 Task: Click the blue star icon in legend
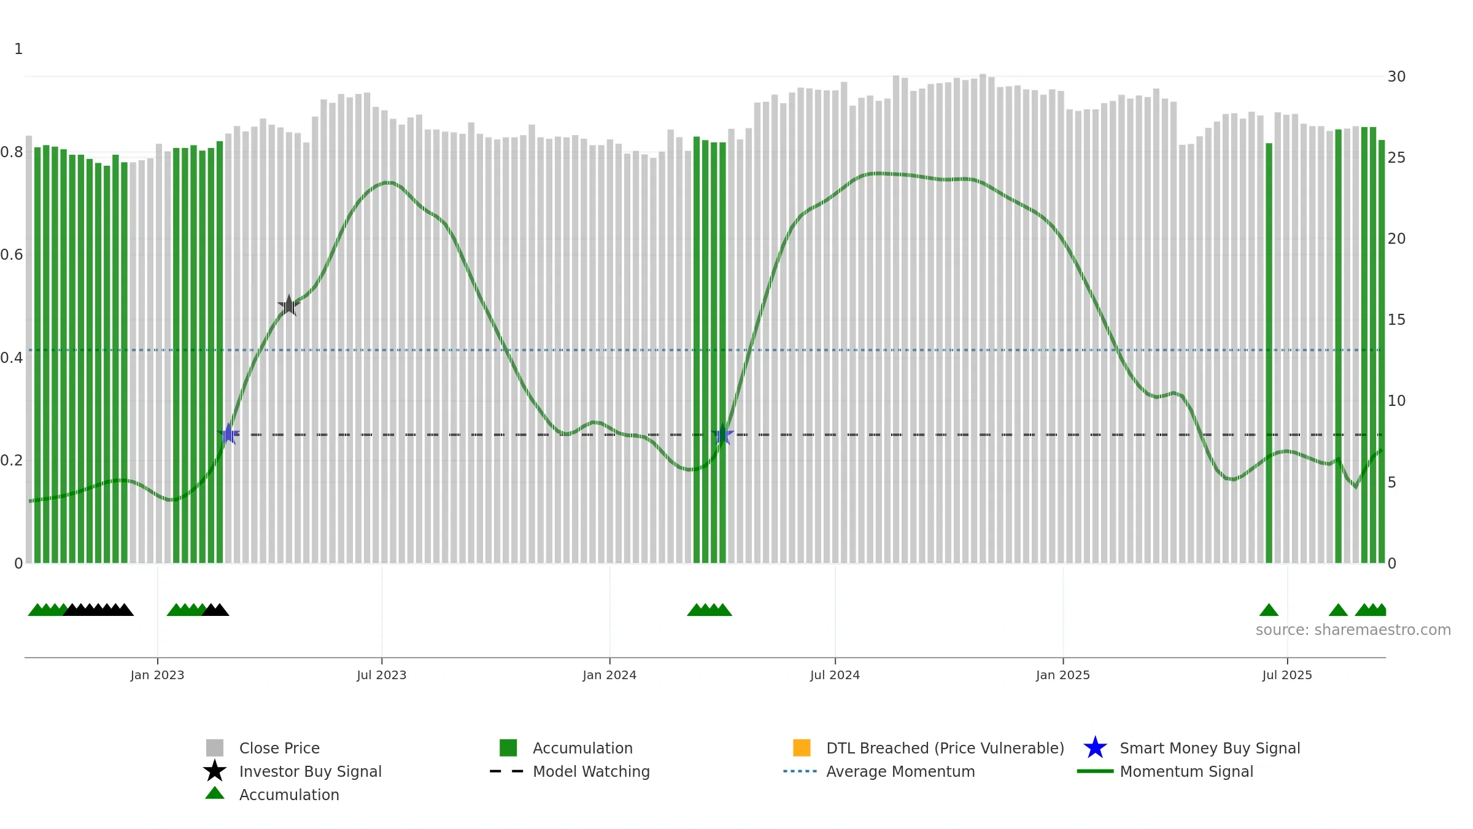tap(1095, 748)
